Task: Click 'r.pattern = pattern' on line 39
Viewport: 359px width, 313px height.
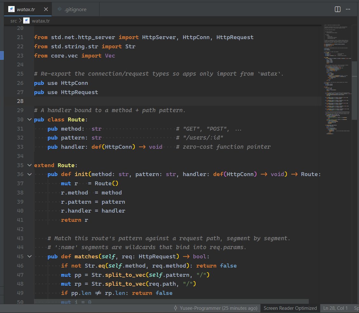Action: 93,202
